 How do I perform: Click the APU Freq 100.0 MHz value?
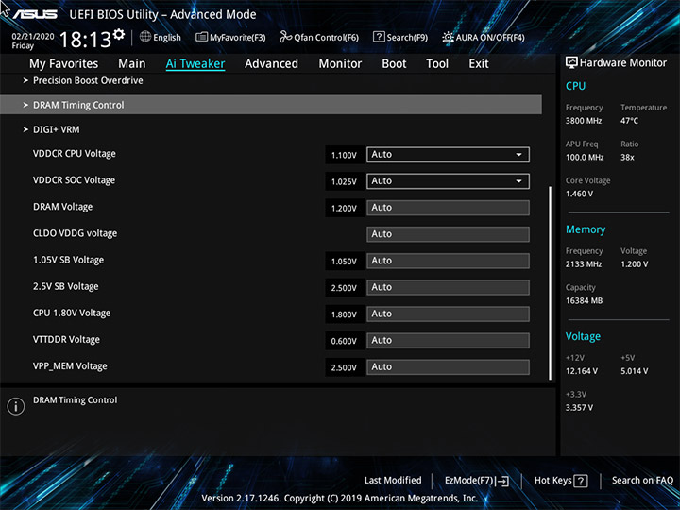click(x=585, y=158)
